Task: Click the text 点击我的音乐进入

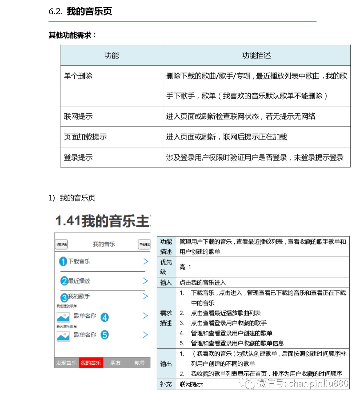Action: tap(203, 283)
